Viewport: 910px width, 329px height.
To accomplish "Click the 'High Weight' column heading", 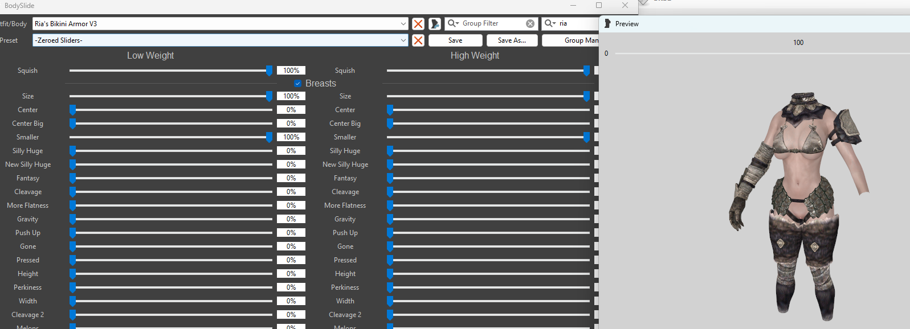I will [x=475, y=56].
